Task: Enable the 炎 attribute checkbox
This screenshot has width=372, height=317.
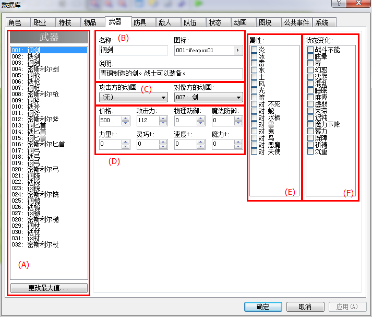Action: [x=254, y=50]
